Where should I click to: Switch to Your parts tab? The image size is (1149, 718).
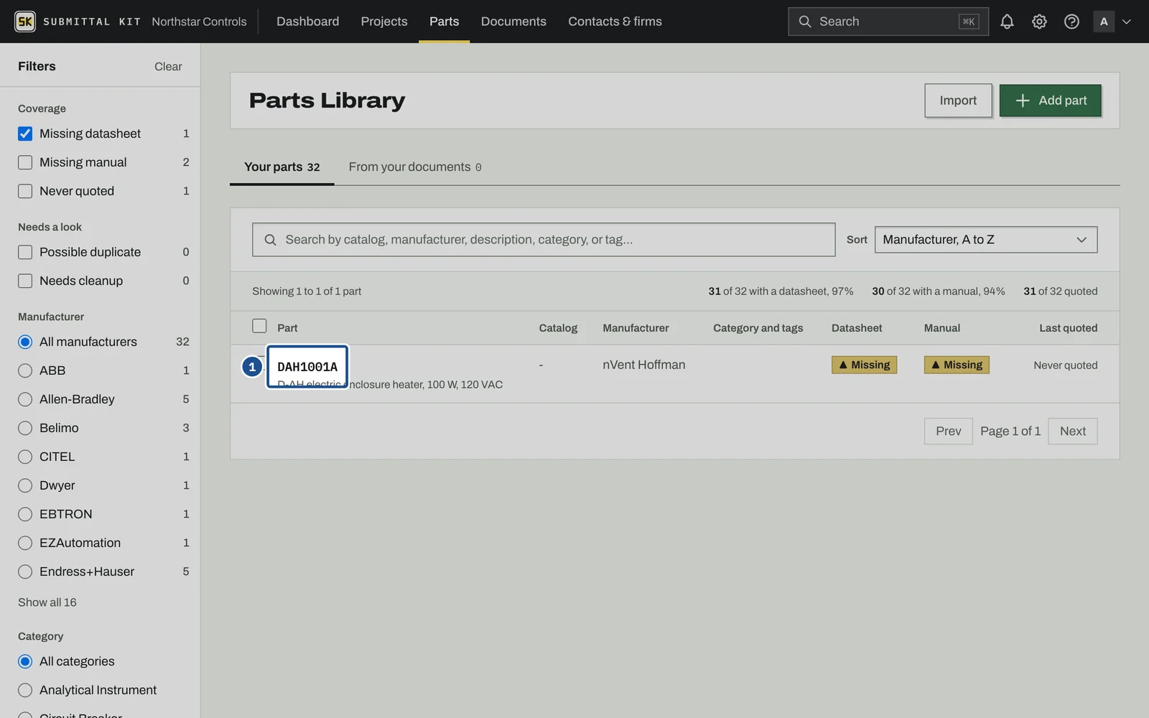[x=282, y=167]
